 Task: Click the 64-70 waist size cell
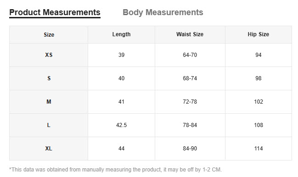tap(190, 55)
